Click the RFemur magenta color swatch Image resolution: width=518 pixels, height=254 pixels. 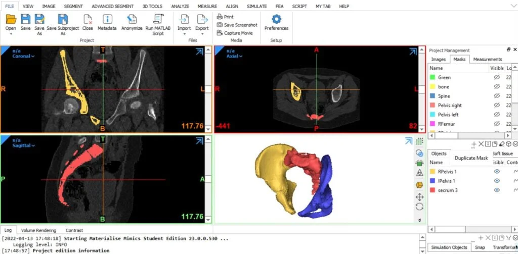click(x=432, y=124)
